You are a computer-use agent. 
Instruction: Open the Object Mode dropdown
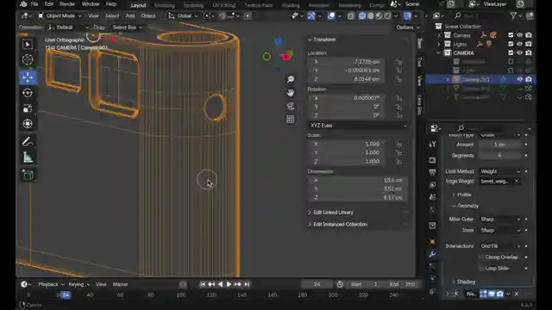tap(60, 15)
